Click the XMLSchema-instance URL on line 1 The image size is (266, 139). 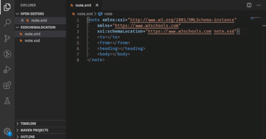[x=182, y=20]
